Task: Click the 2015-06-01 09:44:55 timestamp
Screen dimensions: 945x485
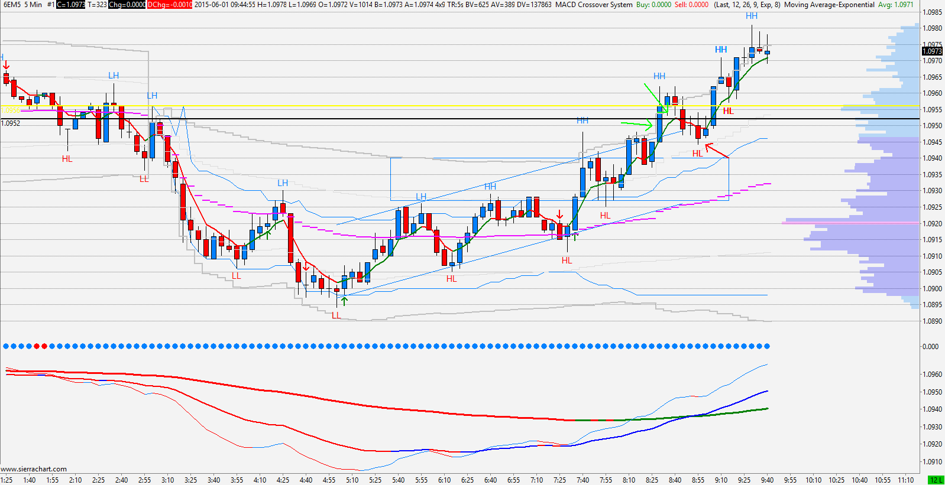Action: point(225,5)
